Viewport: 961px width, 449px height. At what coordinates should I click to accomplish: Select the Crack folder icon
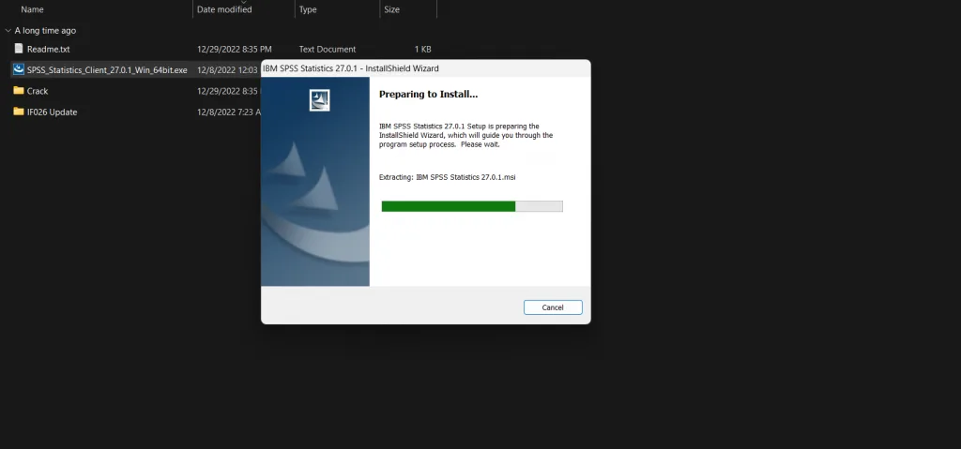19,91
